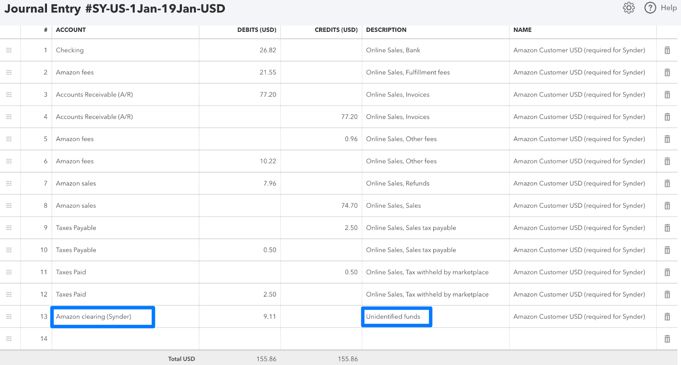Click the DEBITS (USD) column header
681x365 pixels.
click(x=257, y=30)
